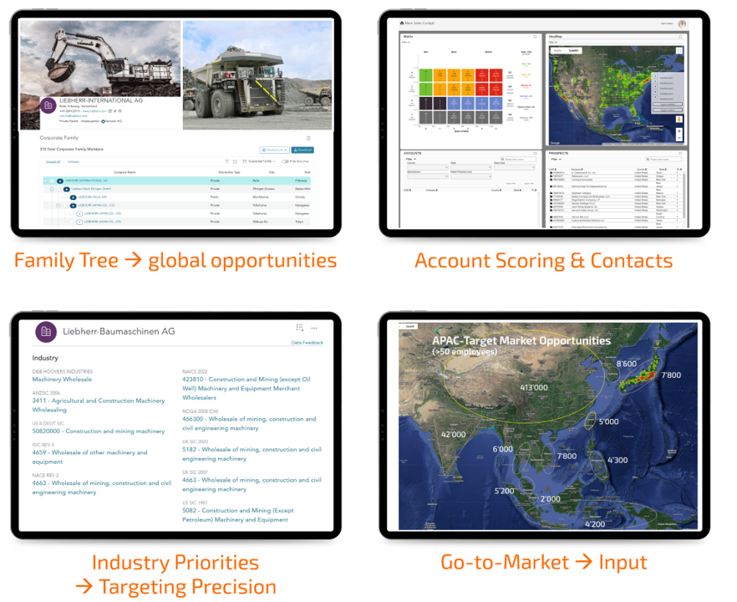Click the Facebook icon on Liebherr-International profile
The image size is (737, 602).
tap(119, 111)
